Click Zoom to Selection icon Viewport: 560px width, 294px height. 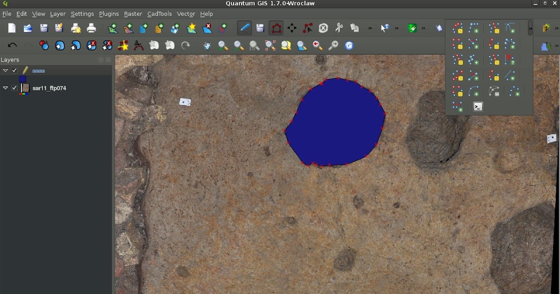286,46
